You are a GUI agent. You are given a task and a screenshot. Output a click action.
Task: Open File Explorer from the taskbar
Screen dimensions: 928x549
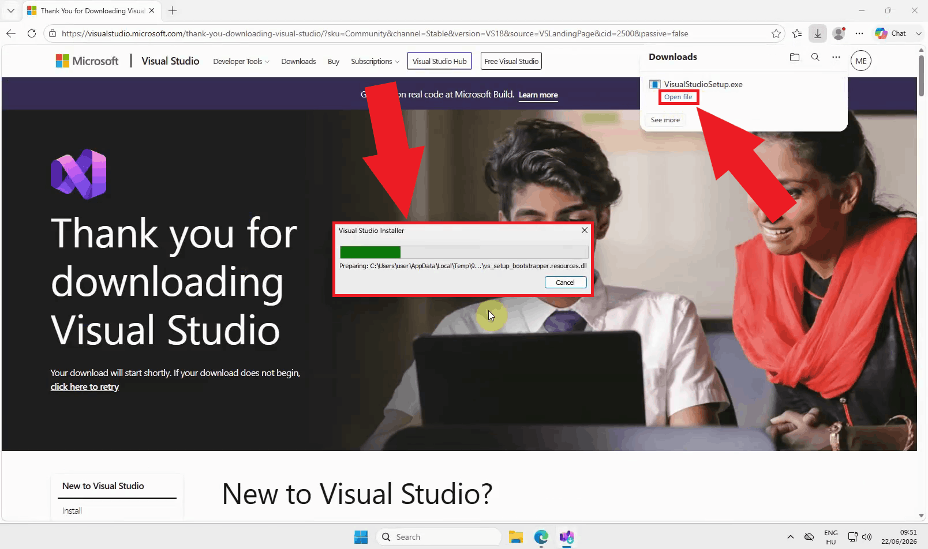[x=515, y=537]
